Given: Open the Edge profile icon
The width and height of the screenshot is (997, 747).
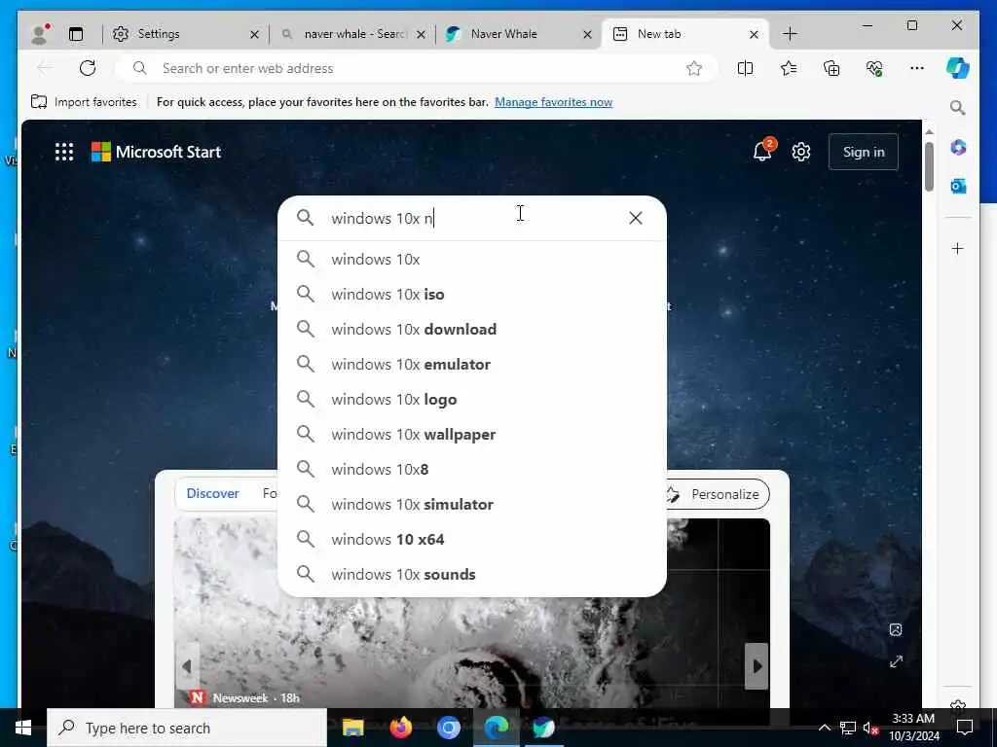Looking at the screenshot, I should (40, 34).
